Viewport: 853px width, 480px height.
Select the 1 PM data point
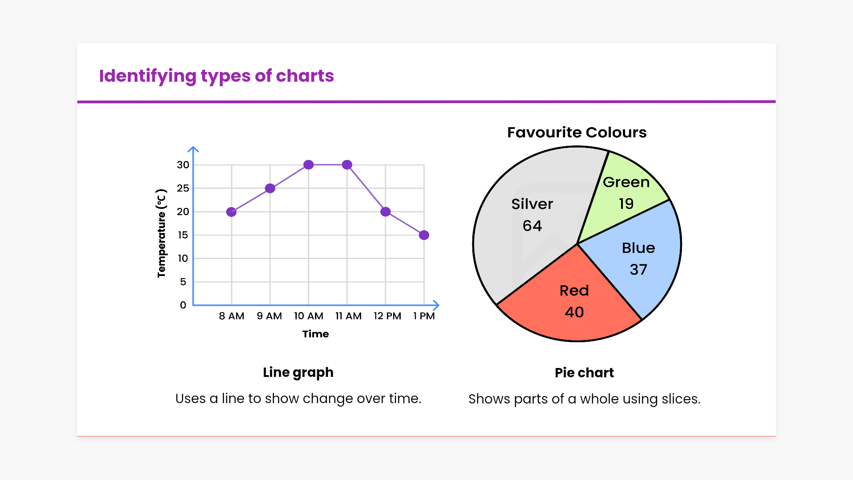coord(424,235)
